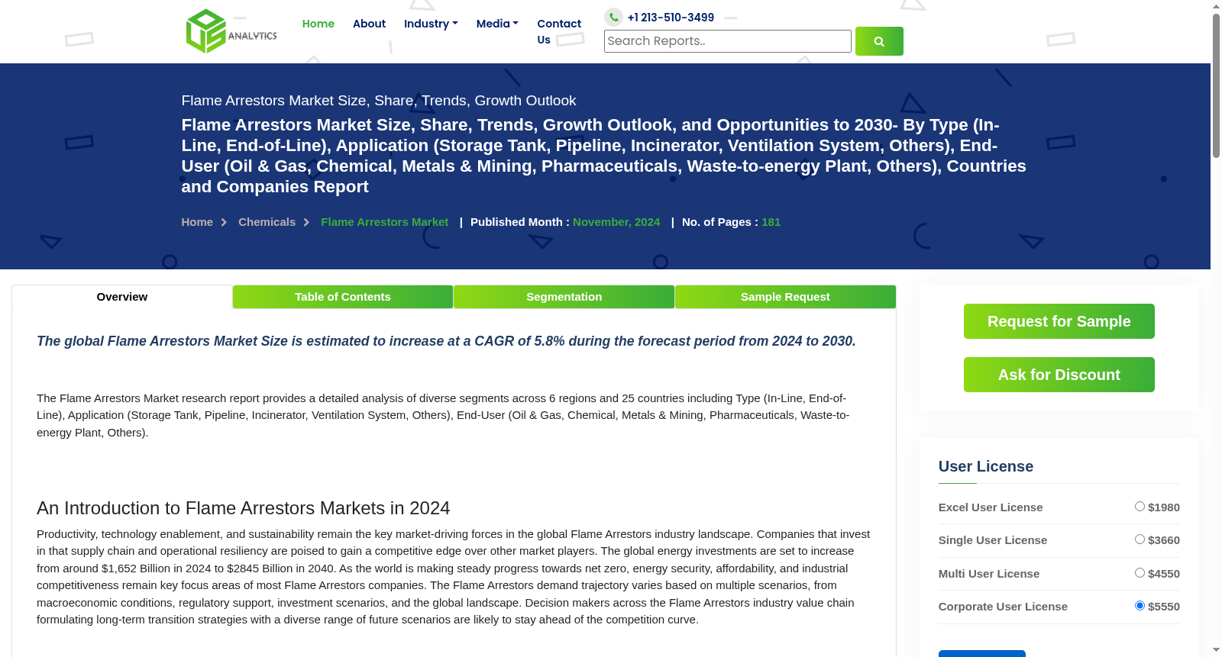Screen dimensions: 1222x657
Task: Open Flame Arrestors Market breadcrumb link
Action: 385,222
